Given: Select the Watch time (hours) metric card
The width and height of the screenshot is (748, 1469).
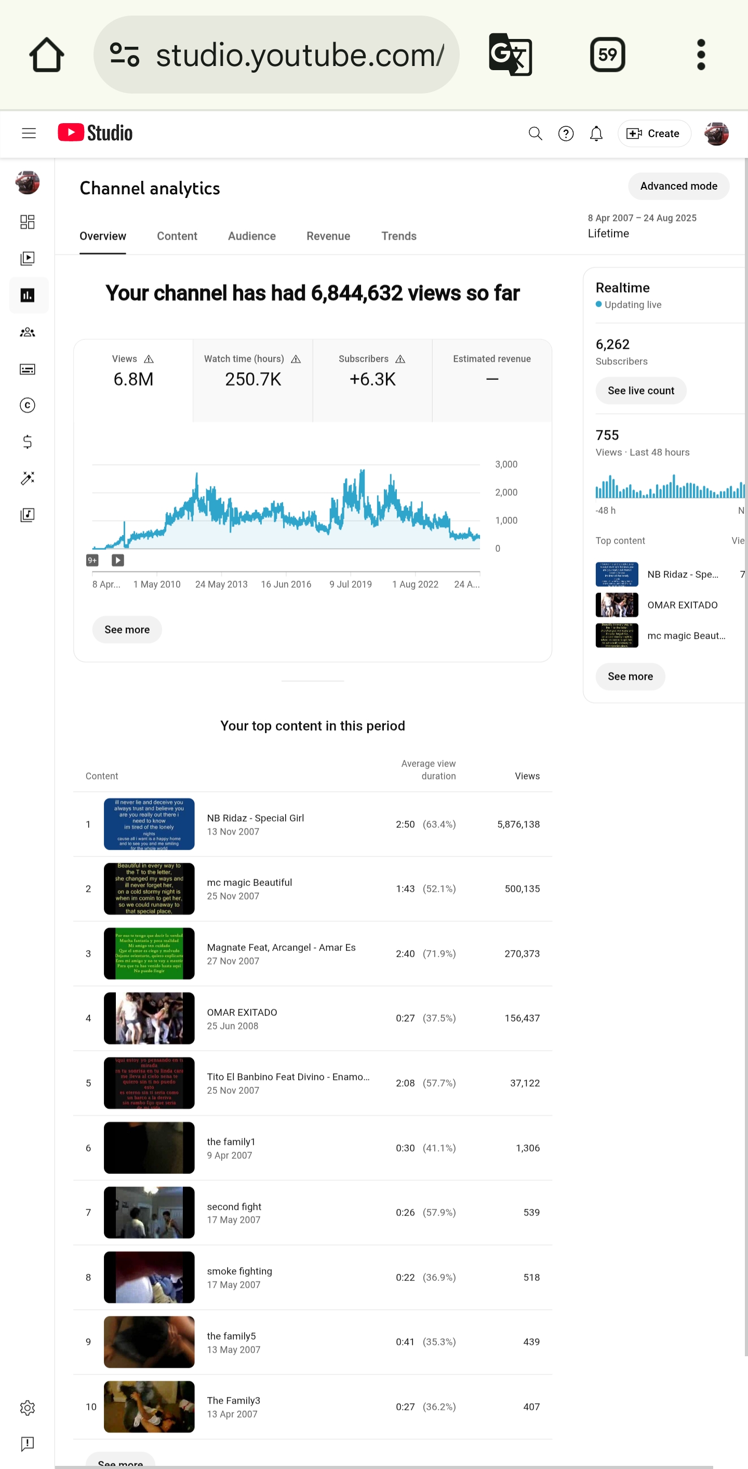Looking at the screenshot, I should [x=252, y=381].
